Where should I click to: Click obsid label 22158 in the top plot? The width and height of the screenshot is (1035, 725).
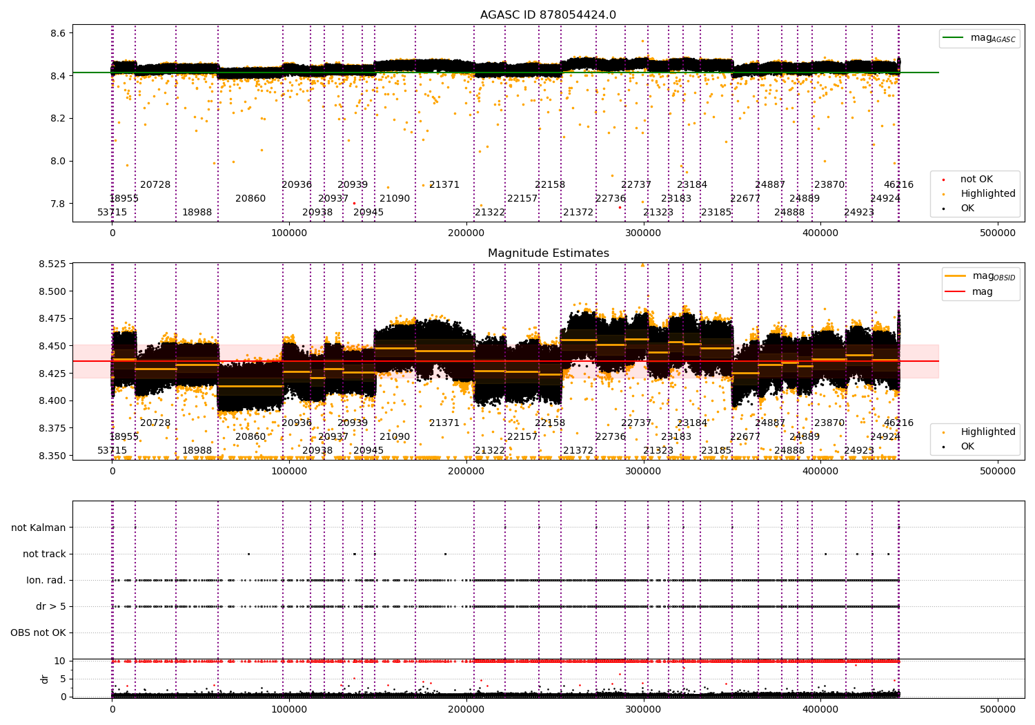point(550,184)
